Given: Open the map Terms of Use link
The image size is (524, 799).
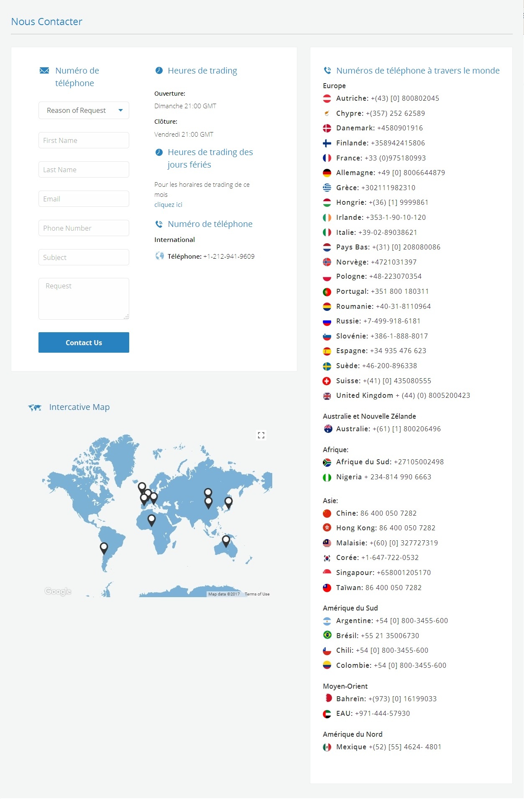Looking at the screenshot, I should click(x=257, y=594).
